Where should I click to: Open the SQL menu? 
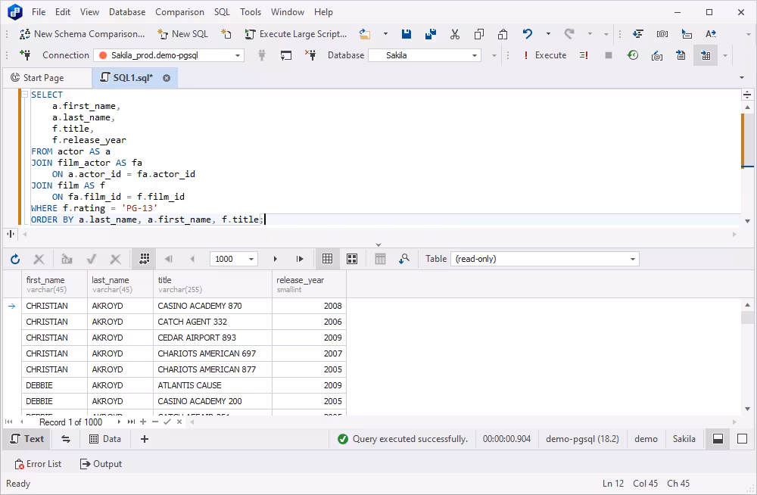[222, 12]
